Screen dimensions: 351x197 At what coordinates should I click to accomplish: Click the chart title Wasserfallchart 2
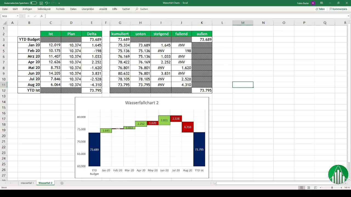(142, 103)
